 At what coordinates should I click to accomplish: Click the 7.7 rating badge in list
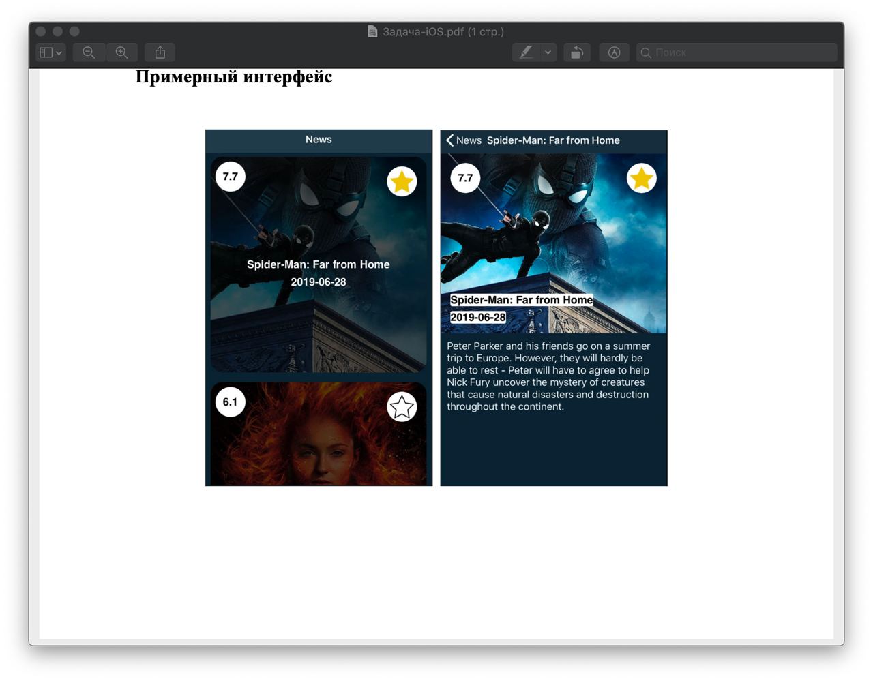[231, 177]
